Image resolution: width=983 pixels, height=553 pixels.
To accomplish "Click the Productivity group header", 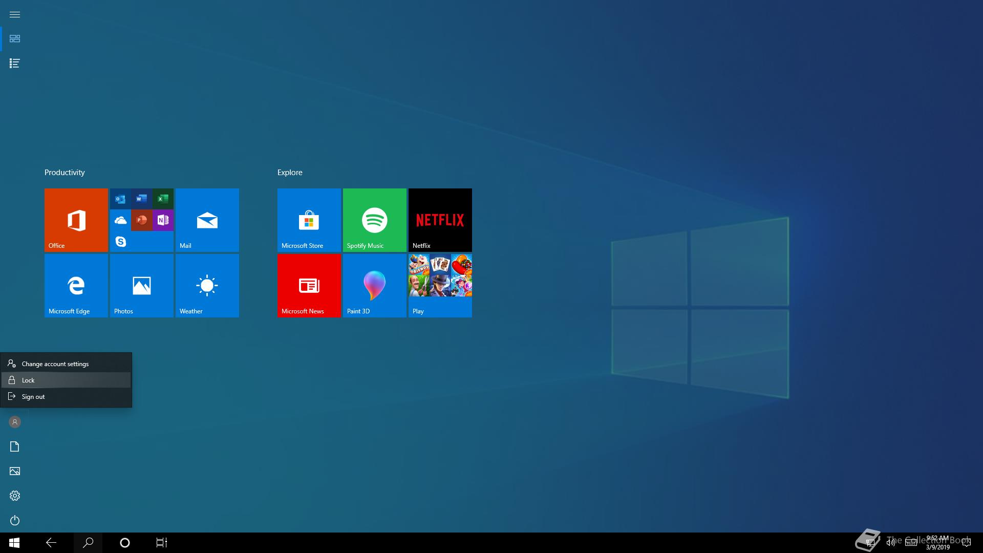I will pos(65,173).
